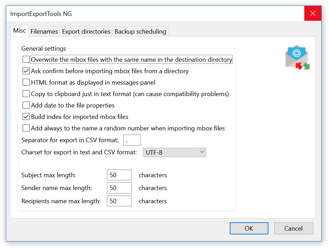The height and width of the screenshot is (249, 329).
Task: Check Copy to clipboard just in text format
Action: [x=26, y=94]
